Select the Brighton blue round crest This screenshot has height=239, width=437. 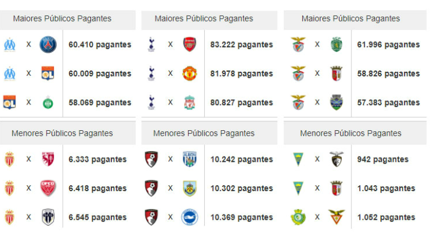pyautogui.click(x=190, y=217)
